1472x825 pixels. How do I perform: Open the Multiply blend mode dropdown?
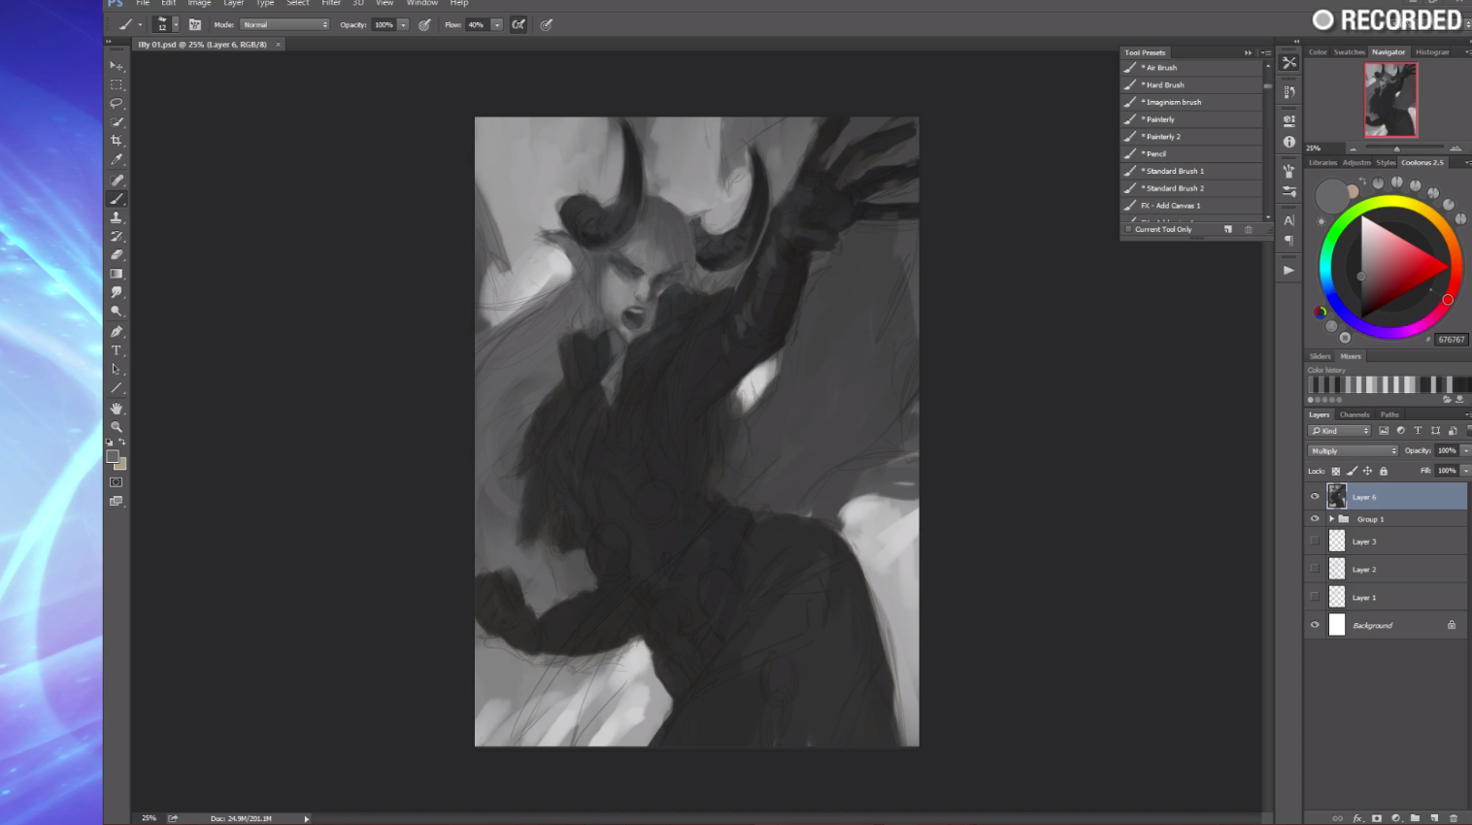point(1353,450)
